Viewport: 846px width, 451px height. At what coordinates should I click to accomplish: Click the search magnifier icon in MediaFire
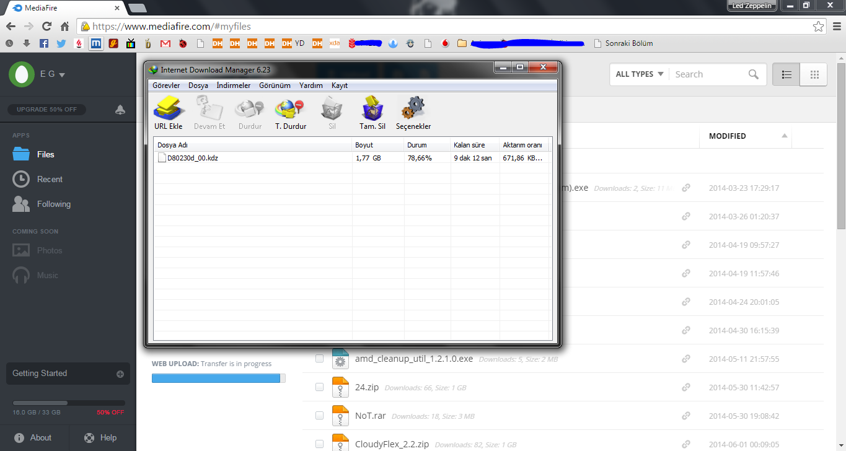754,74
